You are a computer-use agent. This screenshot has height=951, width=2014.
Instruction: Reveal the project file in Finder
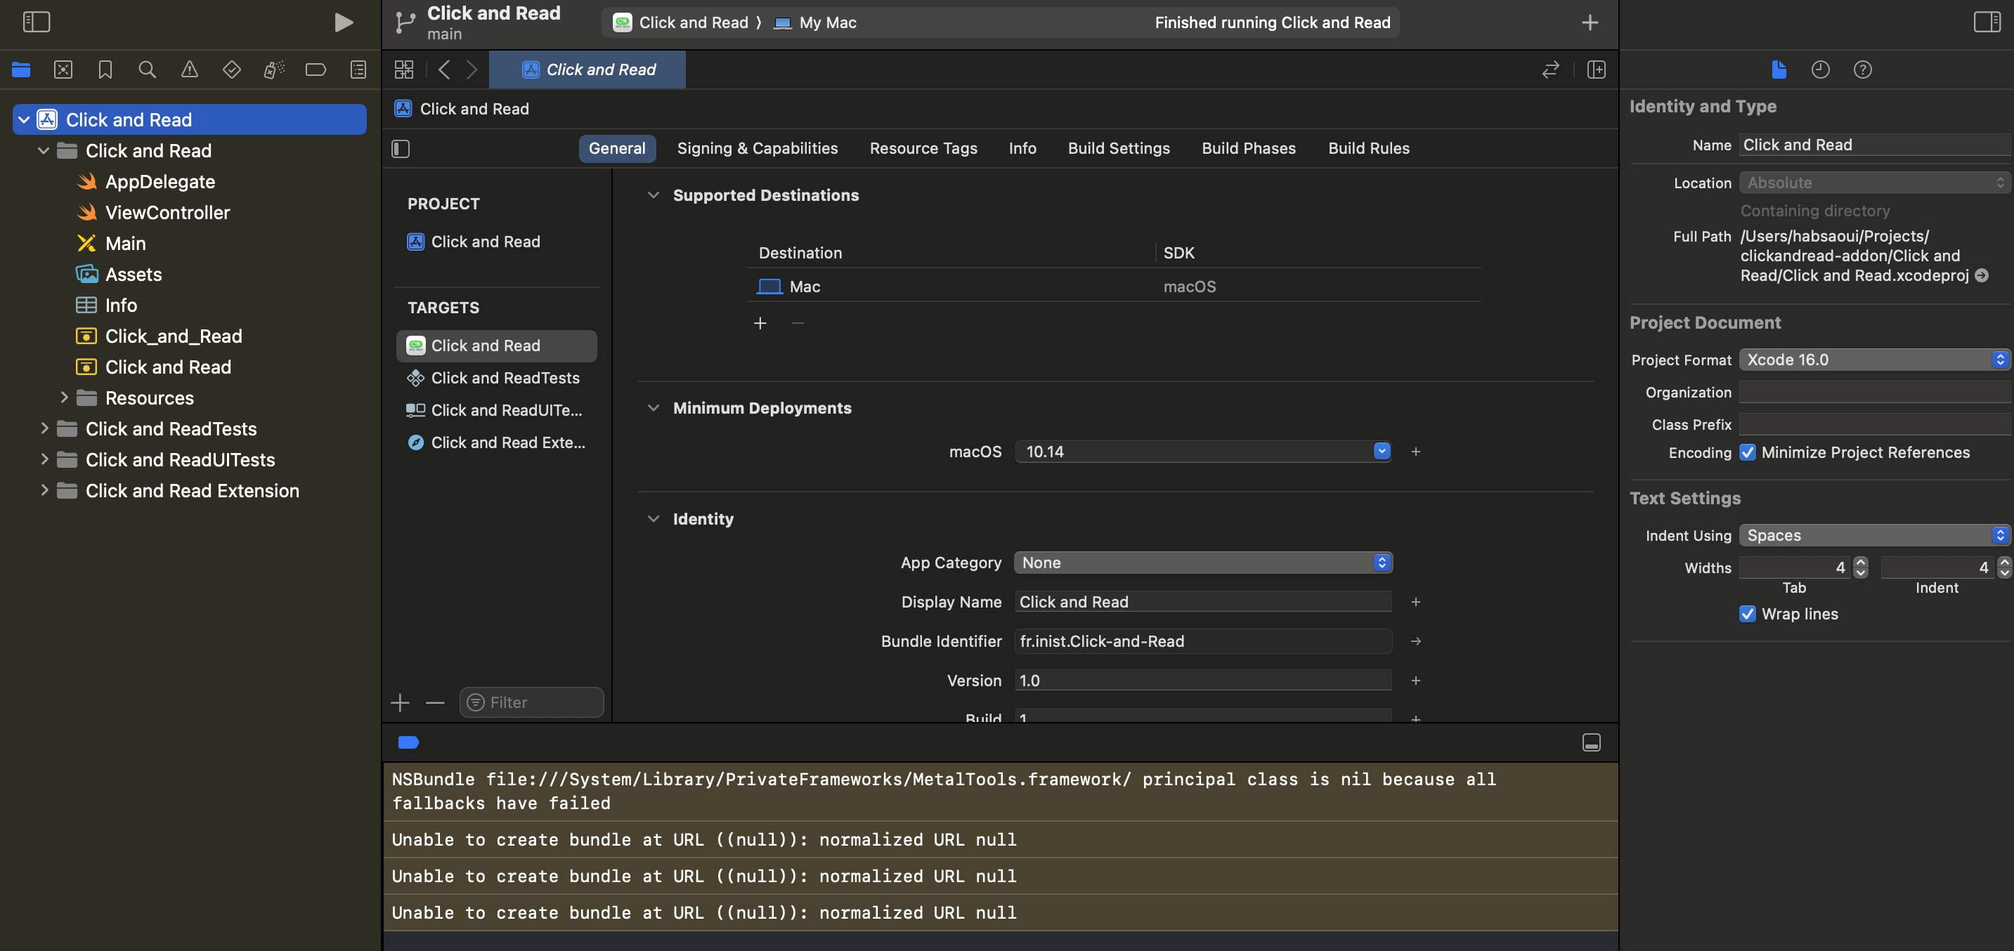click(x=1981, y=275)
